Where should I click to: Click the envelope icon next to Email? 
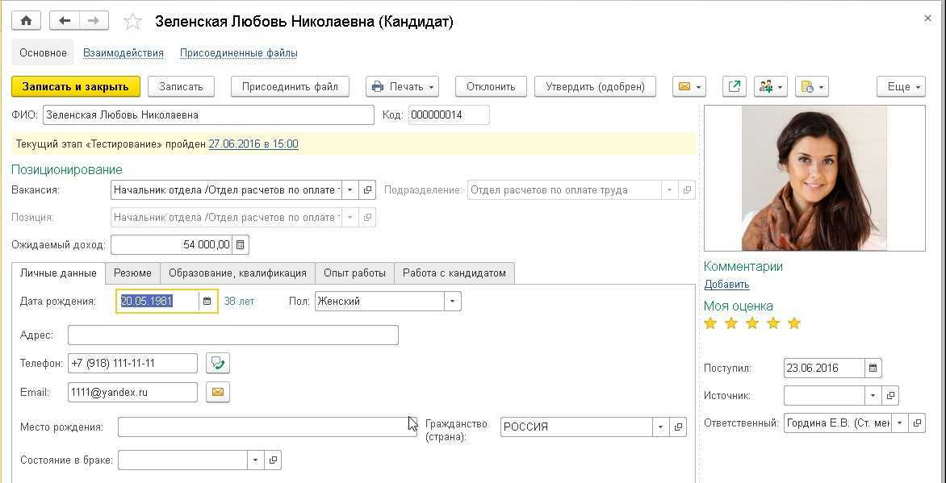[217, 393]
